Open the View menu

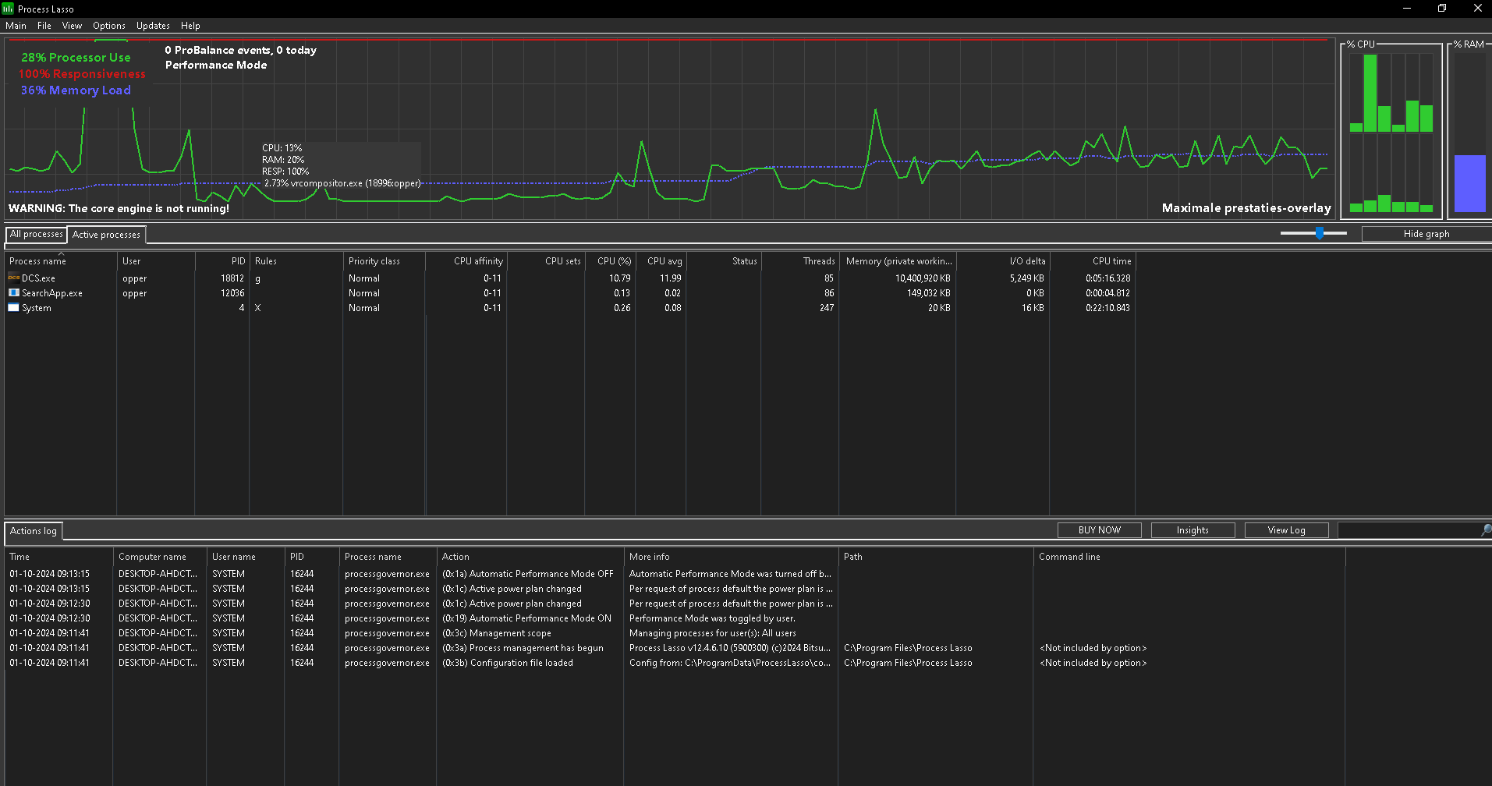pos(72,26)
